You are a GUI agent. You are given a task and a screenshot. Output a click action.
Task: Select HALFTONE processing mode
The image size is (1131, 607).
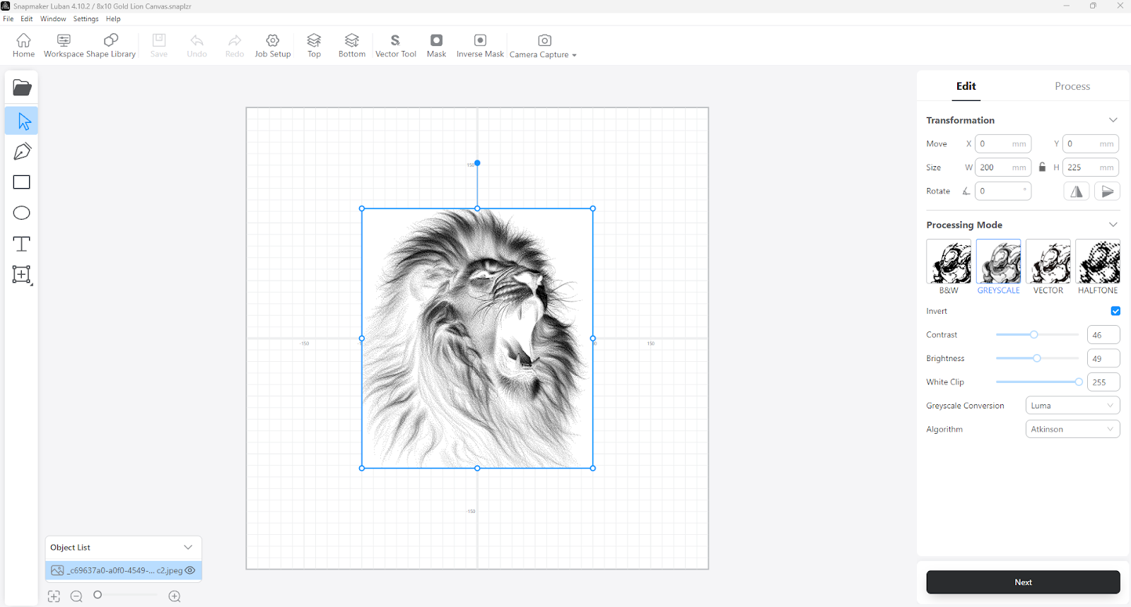tap(1098, 267)
